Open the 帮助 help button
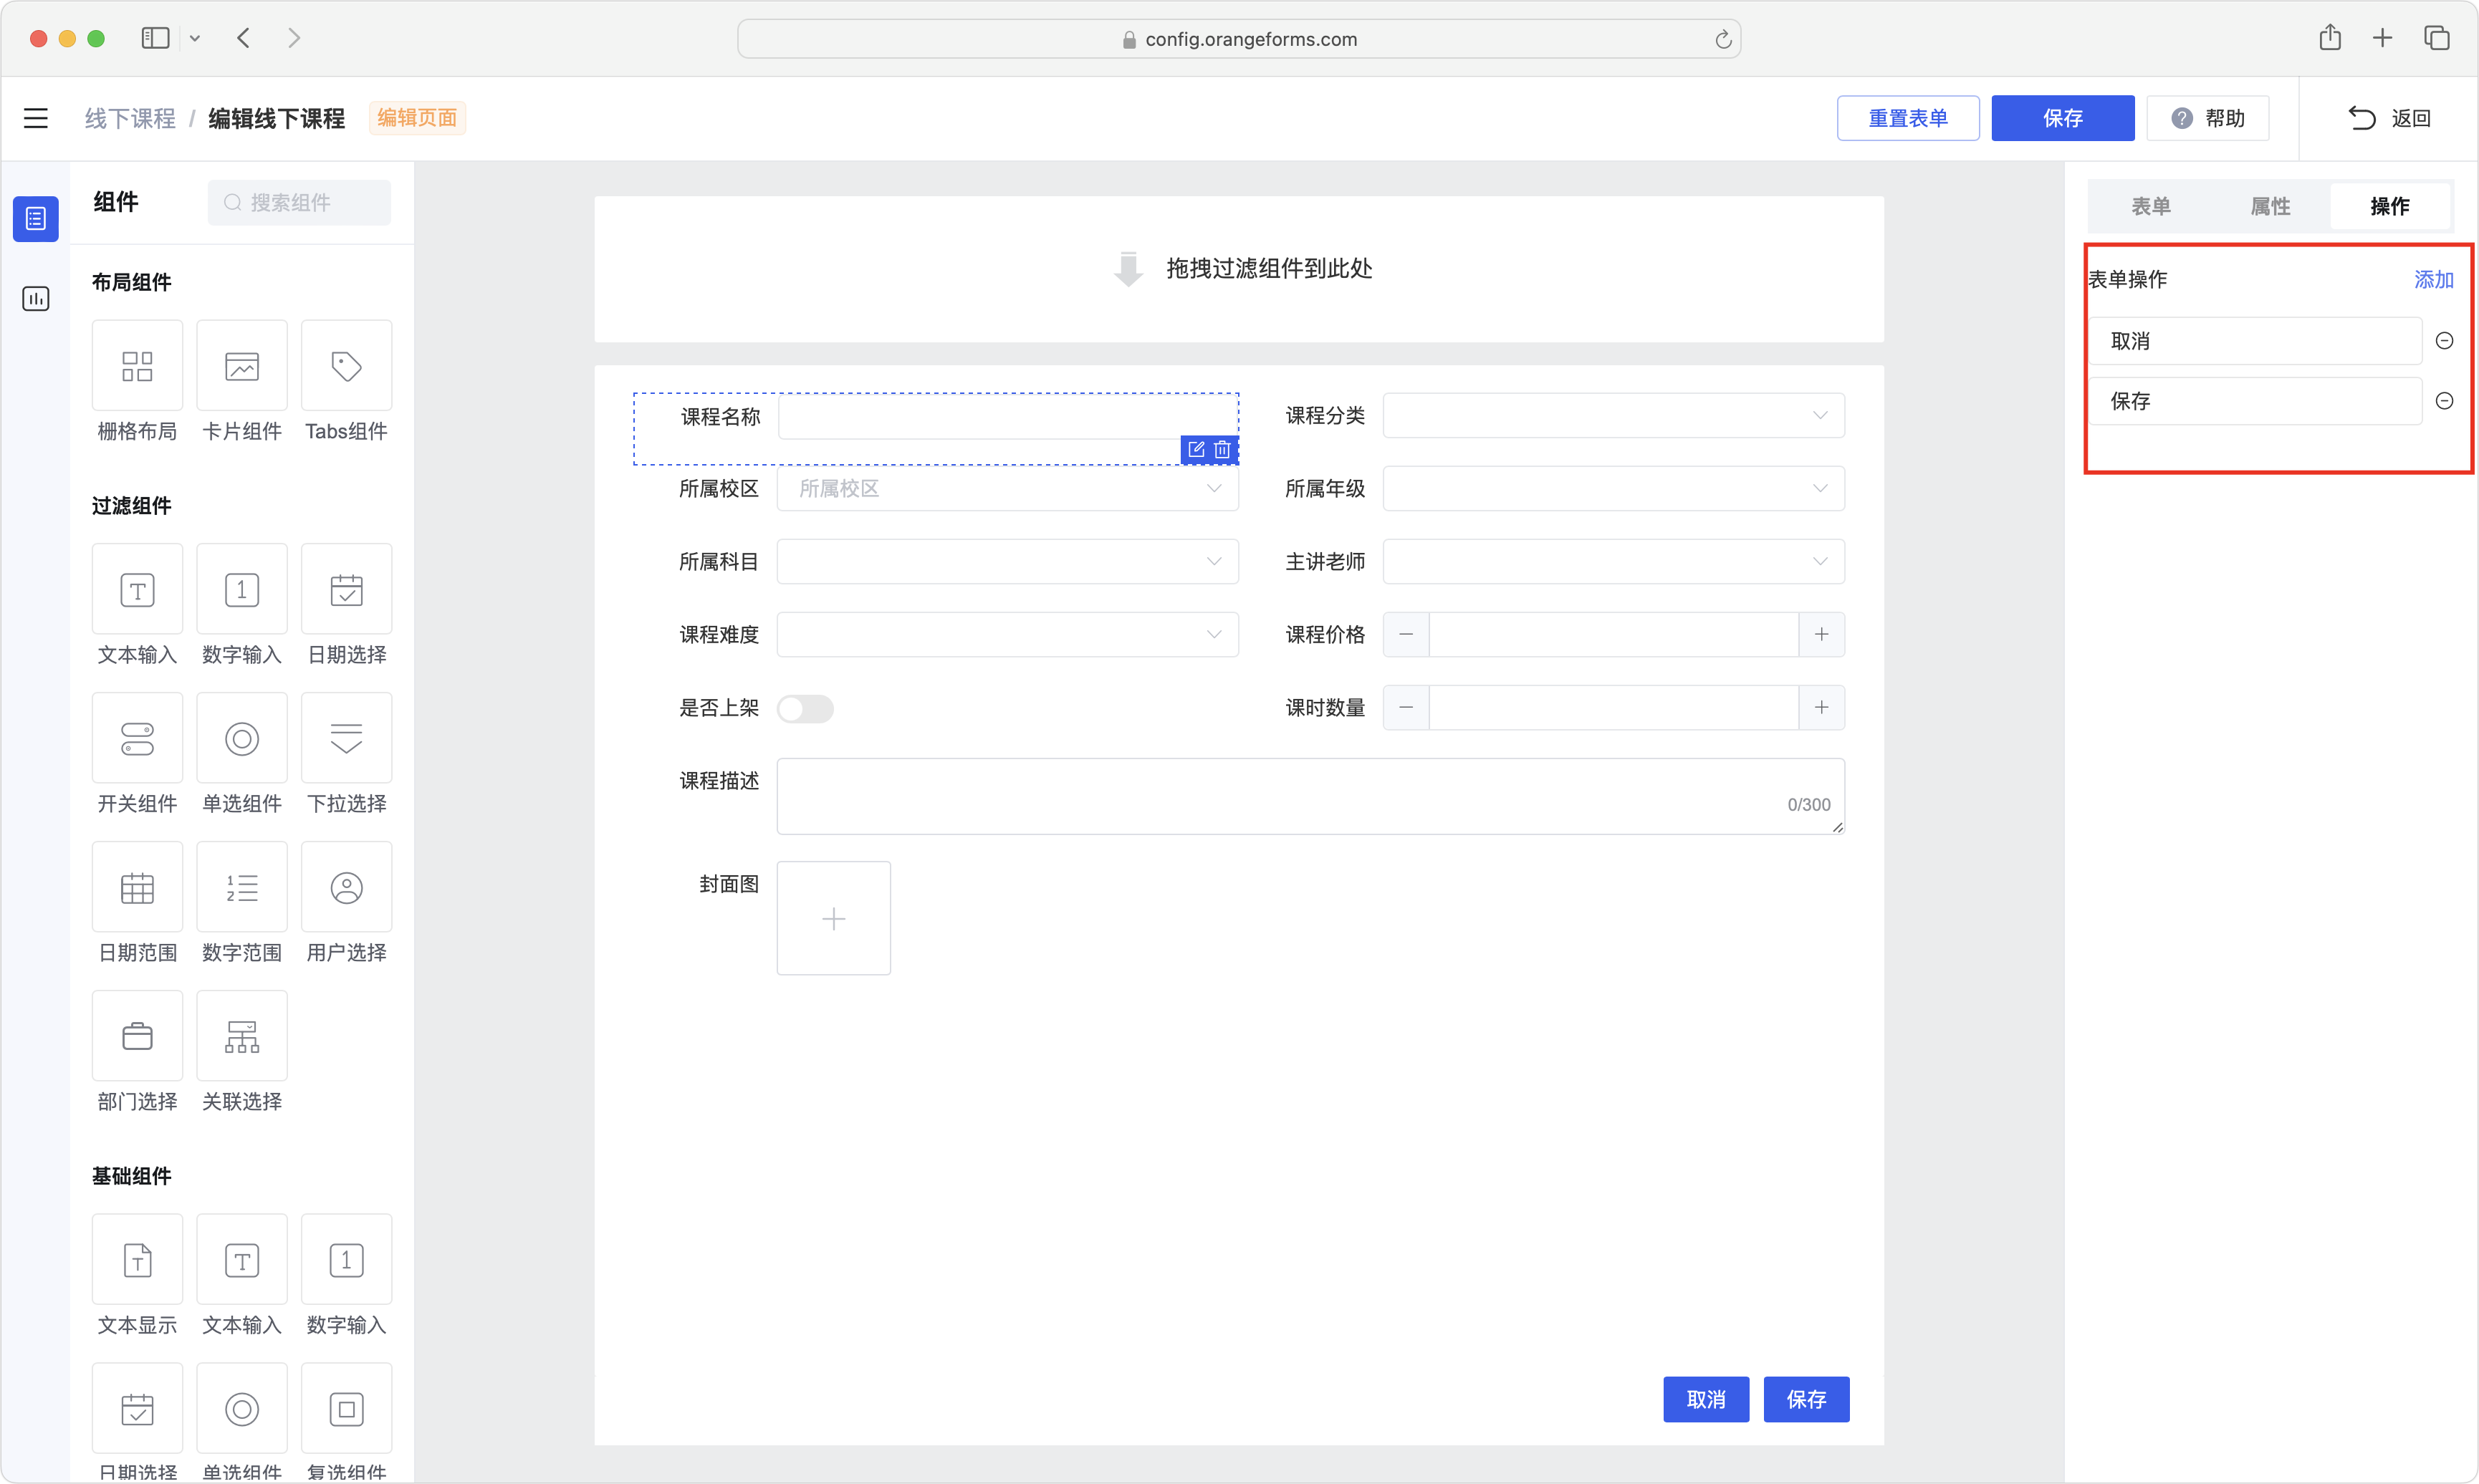 point(2208,118)
